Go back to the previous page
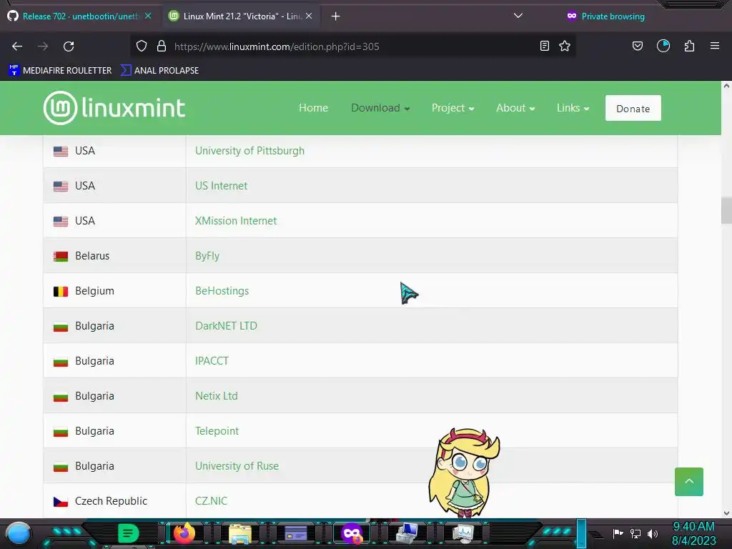Screen dimensions: 732x549 [x=17, y=46]
